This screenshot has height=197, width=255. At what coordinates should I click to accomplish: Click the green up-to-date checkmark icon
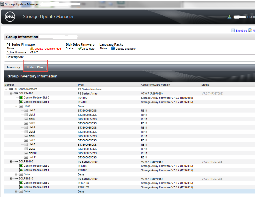79,48
